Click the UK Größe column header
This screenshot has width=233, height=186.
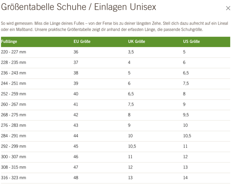click(x=137, y=42)
